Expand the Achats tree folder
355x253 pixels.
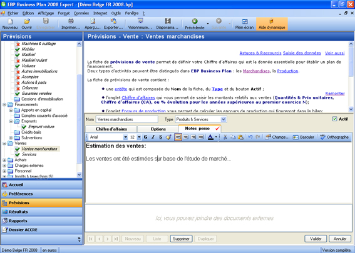tap(4, 160)
